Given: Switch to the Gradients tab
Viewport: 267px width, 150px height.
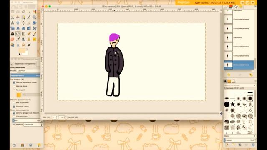Looking at the screenshot, I should point(234,81).
